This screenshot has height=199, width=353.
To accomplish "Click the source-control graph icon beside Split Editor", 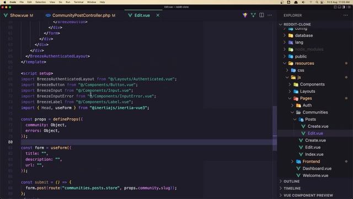I will pos(253,15).
